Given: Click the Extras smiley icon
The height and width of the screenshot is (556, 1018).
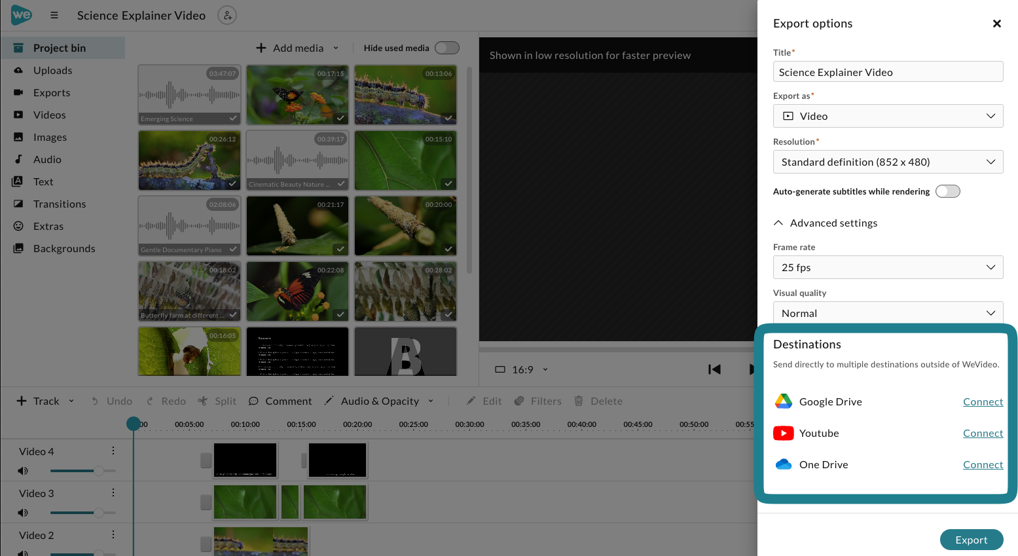Looking at the screenshot, I should [x=18, y=226].
